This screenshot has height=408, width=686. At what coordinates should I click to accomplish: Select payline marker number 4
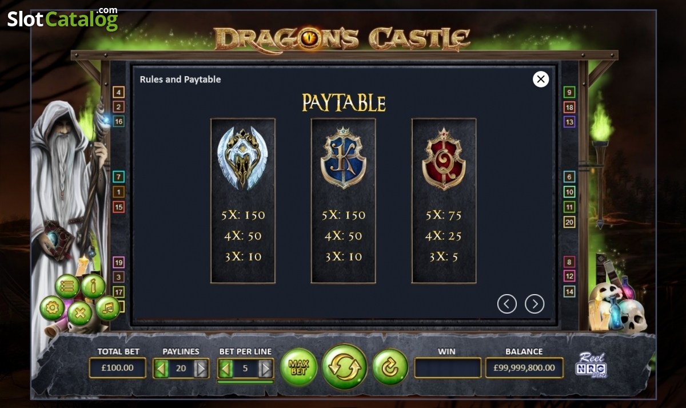point(118,92)
